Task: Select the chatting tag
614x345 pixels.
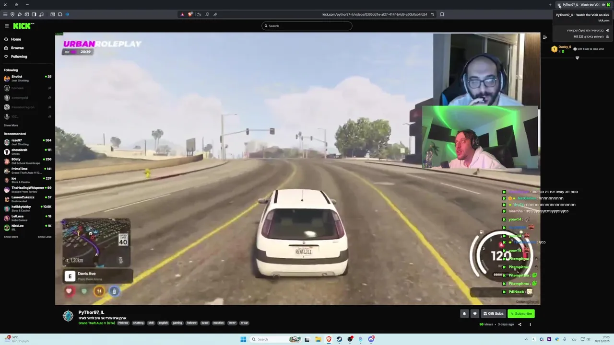Action: [x=138, y=323]
